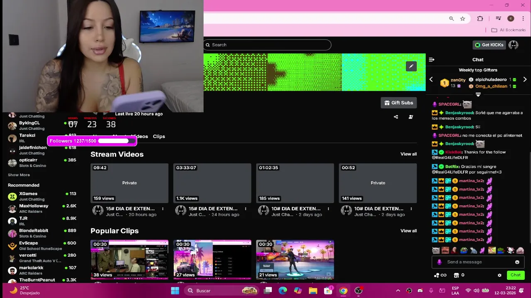This screenshot has height=298, width=531.
Task: Open Chrome's three-dot menu
Action: coord(523,19)
